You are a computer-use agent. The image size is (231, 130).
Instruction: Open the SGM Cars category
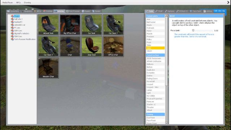point(18,30)
